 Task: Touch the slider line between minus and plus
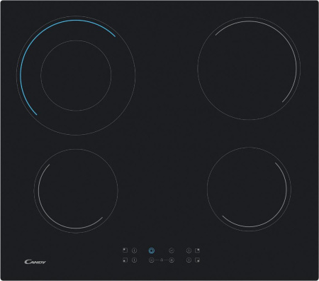[x=162, y=260]
